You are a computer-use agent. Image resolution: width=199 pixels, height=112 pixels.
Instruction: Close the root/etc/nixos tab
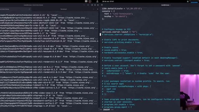coord(29,9)
